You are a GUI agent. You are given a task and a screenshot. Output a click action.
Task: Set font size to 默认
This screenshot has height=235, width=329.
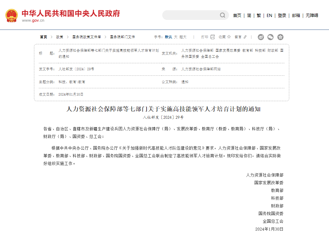point(168,37)
